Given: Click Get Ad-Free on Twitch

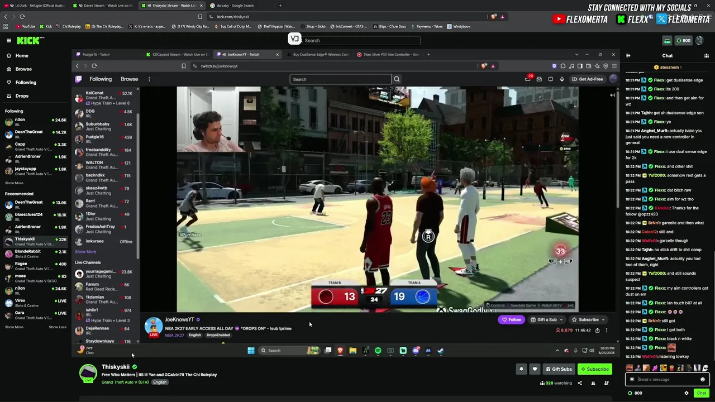Looking at the screenshot, I should (588, 79).
